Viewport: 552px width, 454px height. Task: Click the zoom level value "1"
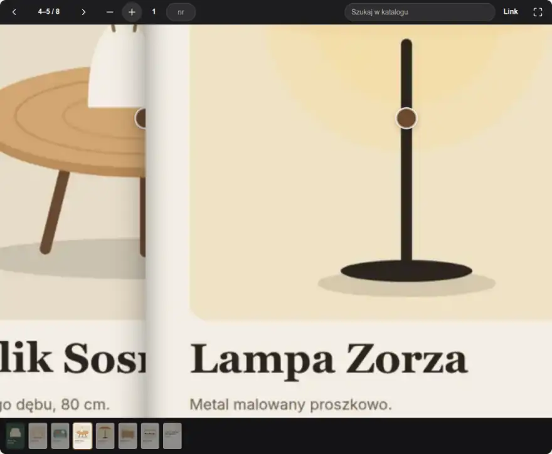[x=154, y=12]
